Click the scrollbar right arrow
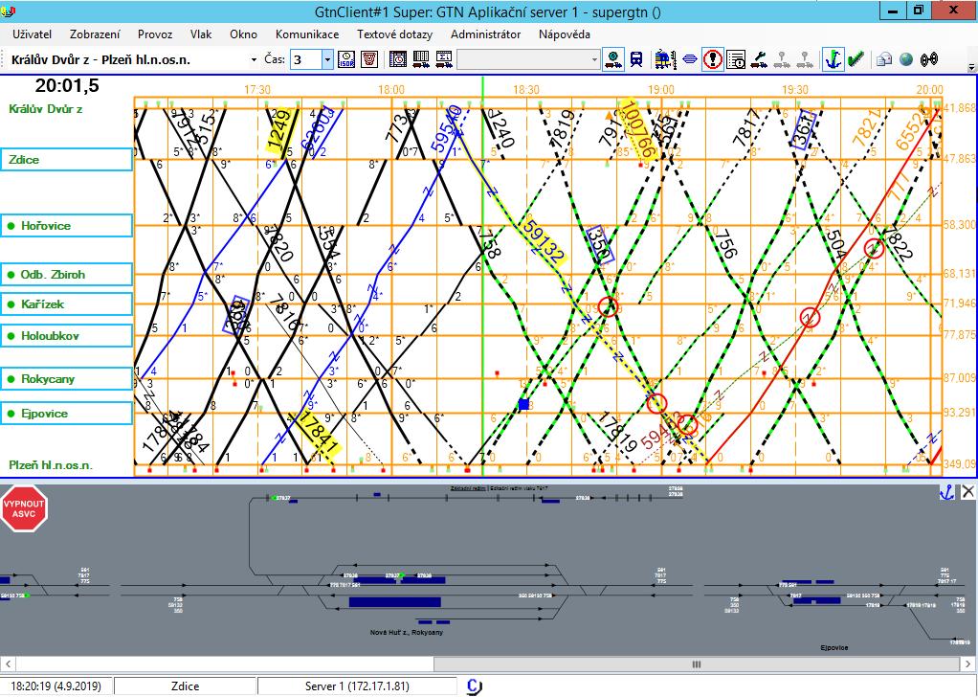The image size is (978, 697). 968,664
